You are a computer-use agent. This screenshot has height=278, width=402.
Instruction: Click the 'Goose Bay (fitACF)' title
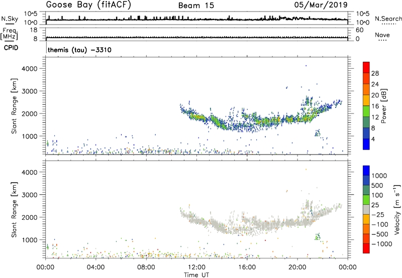(88, 5)
